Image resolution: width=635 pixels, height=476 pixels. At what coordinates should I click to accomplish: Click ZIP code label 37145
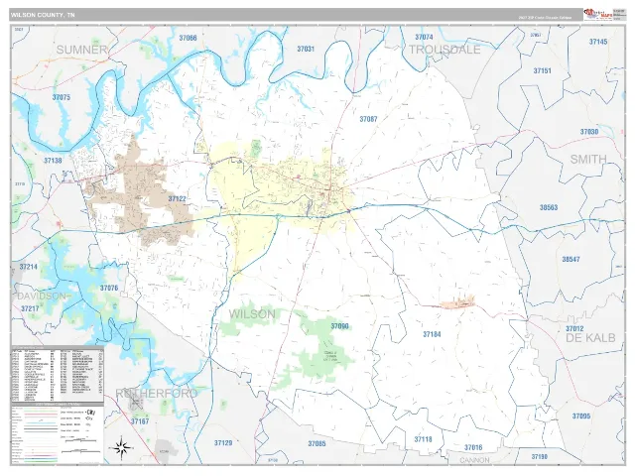tap(598, 42)
